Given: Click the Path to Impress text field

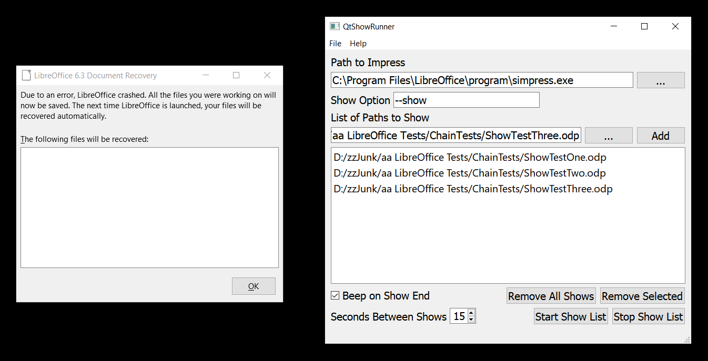Looking at the screenshot, I should (481, 80).
